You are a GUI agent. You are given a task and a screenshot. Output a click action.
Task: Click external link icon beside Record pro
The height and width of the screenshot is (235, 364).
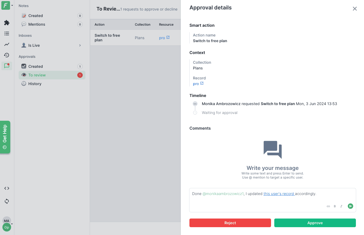click(x=202, y=83)
